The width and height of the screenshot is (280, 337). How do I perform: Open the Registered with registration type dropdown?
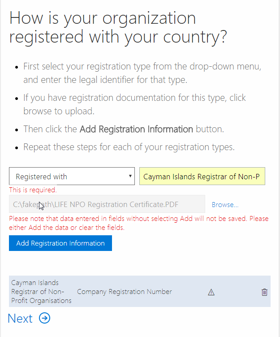[x=72, y=176]
